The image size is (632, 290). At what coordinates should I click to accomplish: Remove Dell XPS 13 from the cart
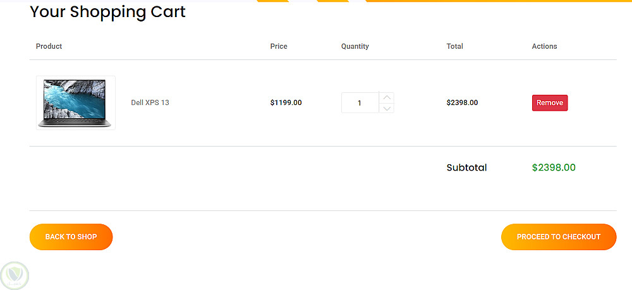pos(549,102)
